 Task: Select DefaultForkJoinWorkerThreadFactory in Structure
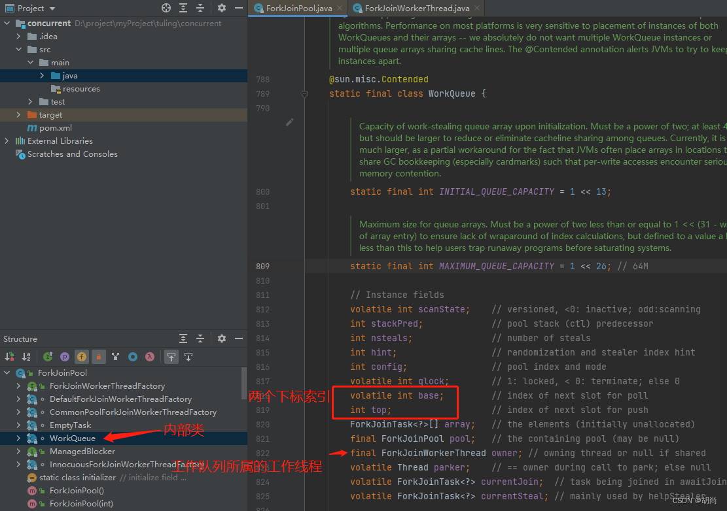pyautogui.click(x=120, y=399)
